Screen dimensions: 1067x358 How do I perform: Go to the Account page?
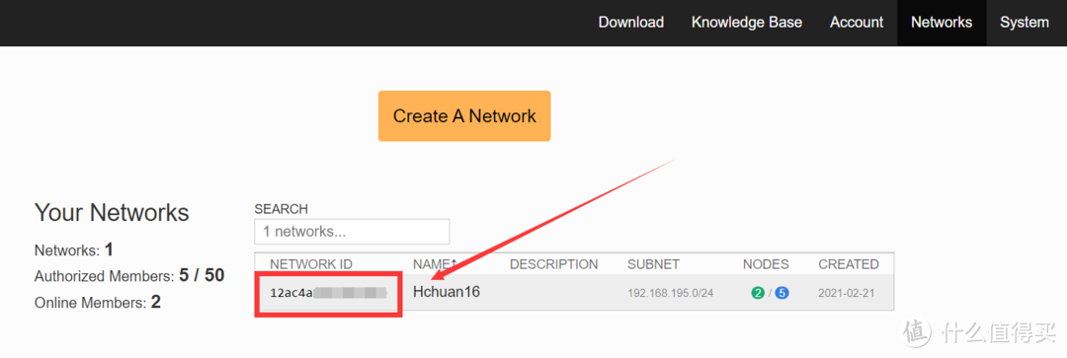856,23
